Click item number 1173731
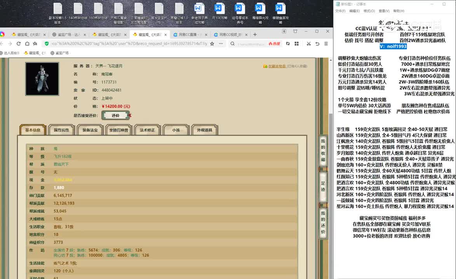 point(109,82)
